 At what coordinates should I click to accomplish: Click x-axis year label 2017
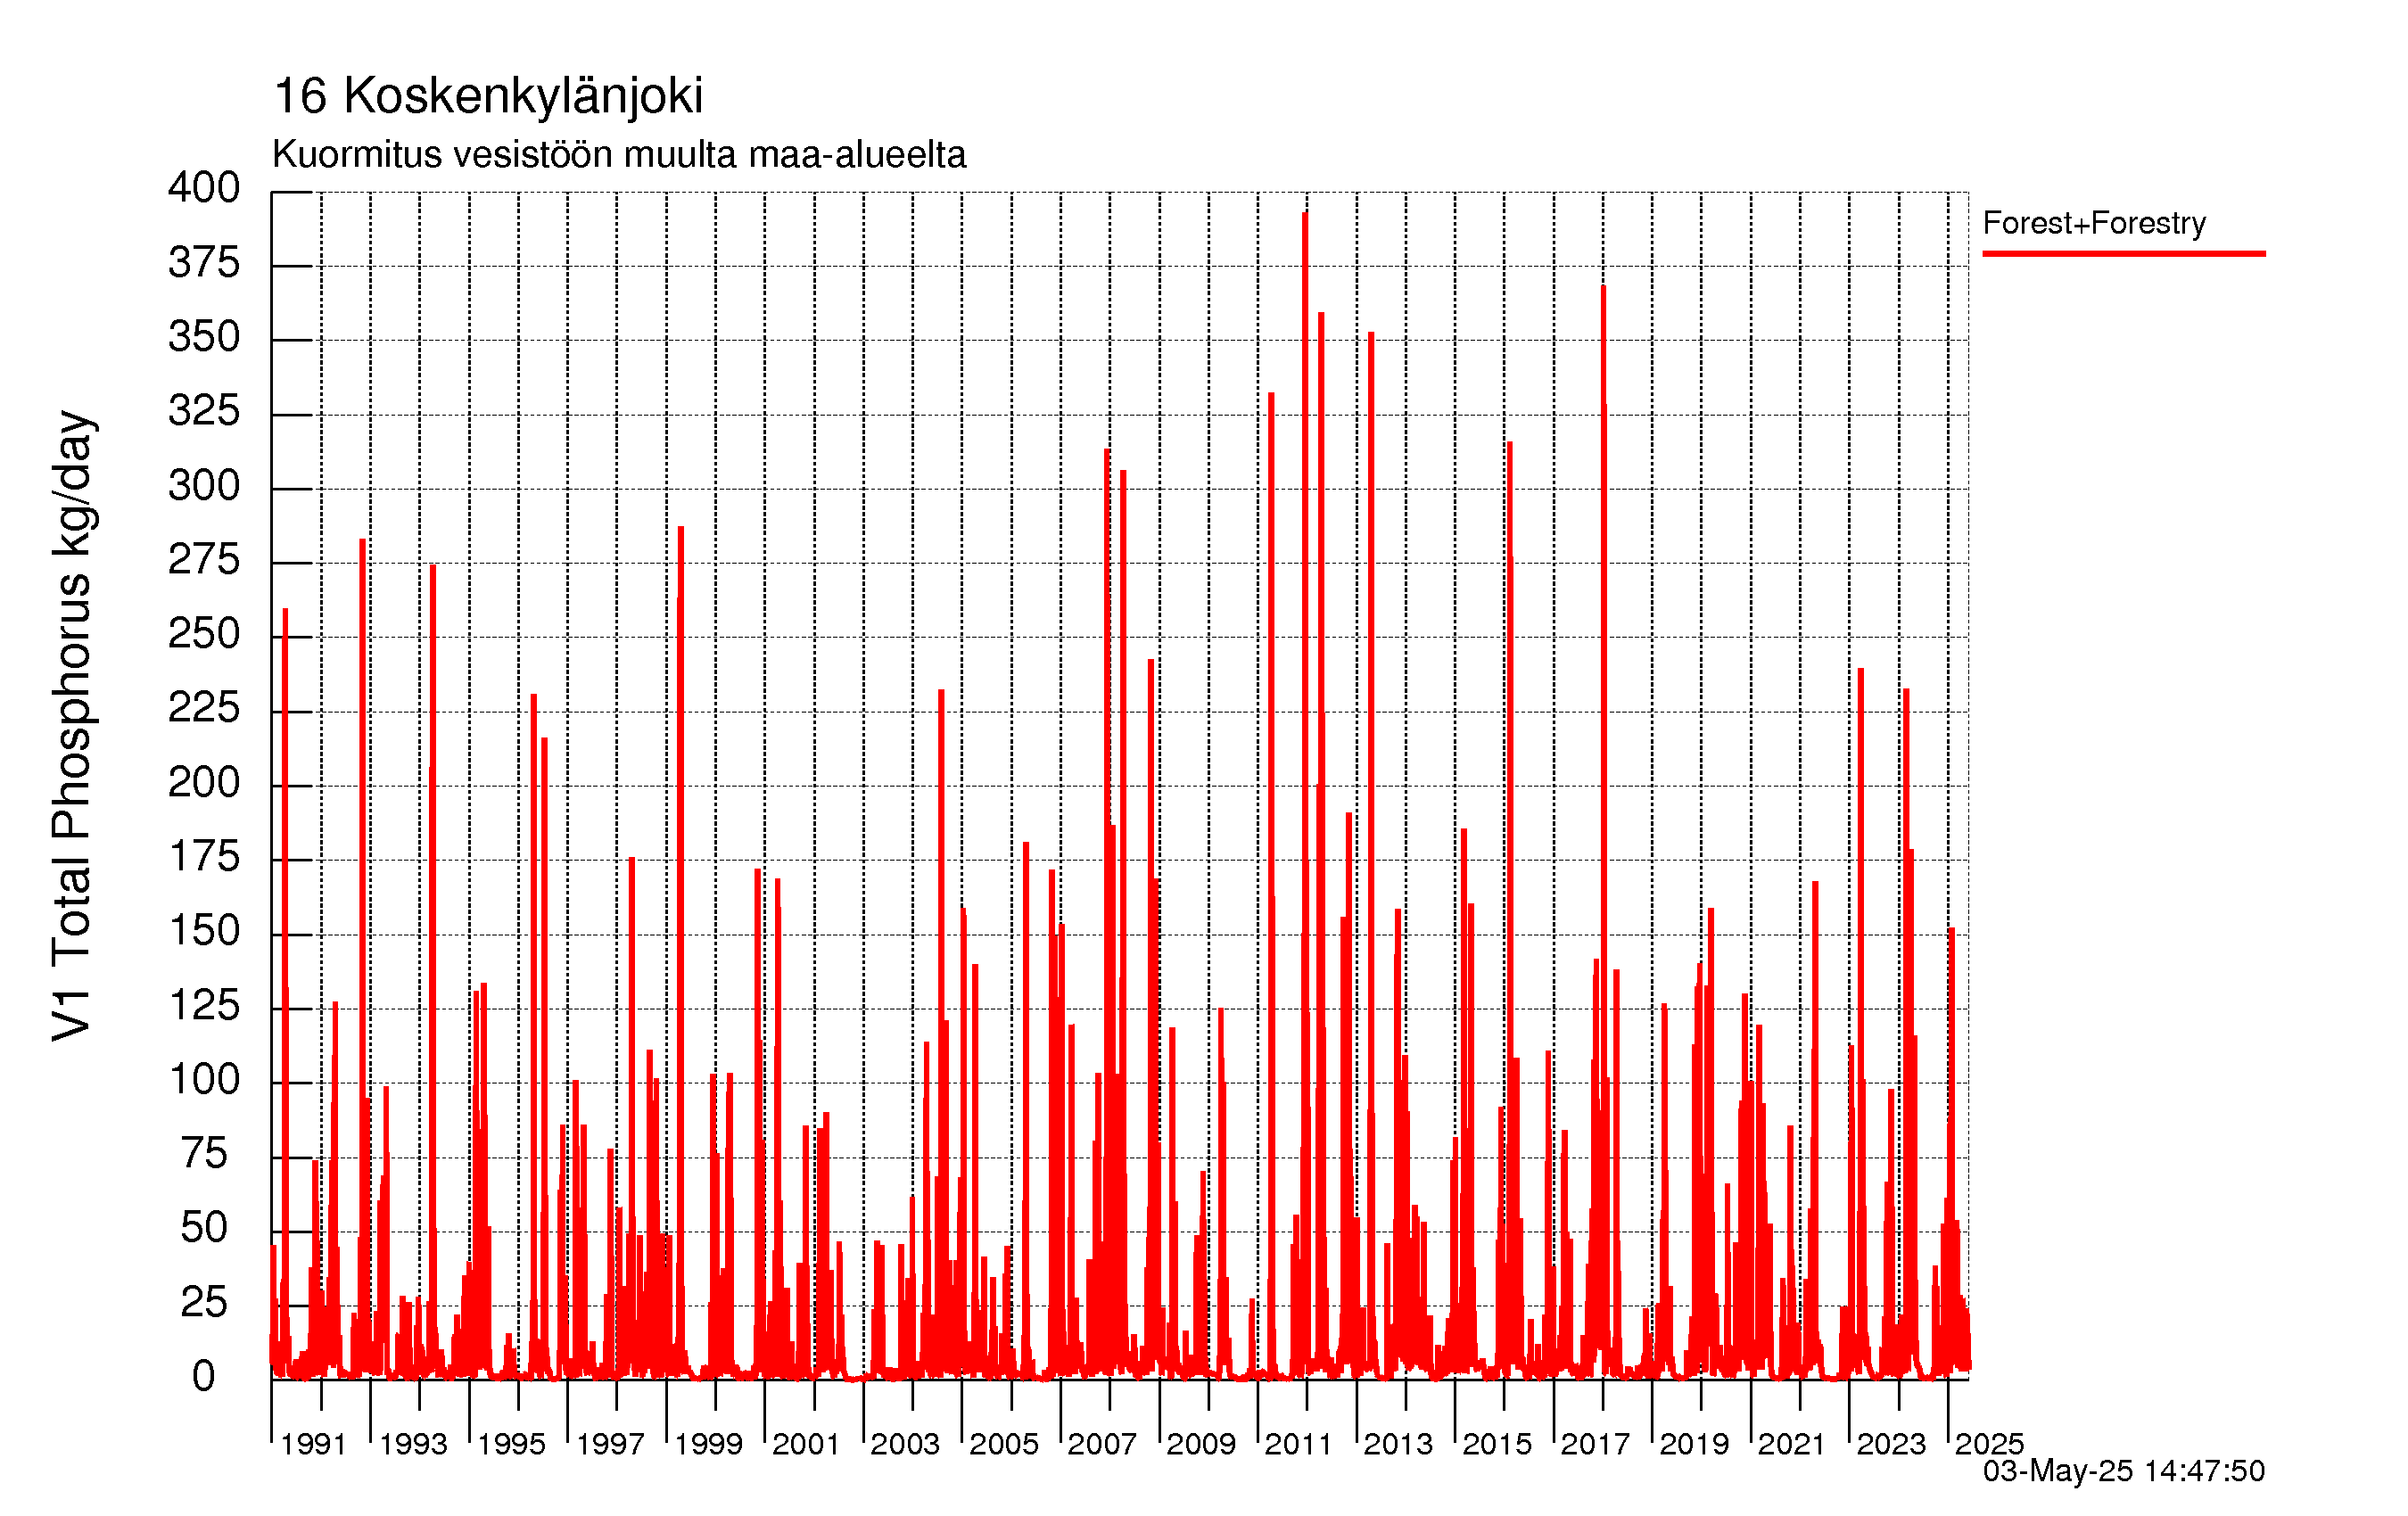point(1595,1444)
